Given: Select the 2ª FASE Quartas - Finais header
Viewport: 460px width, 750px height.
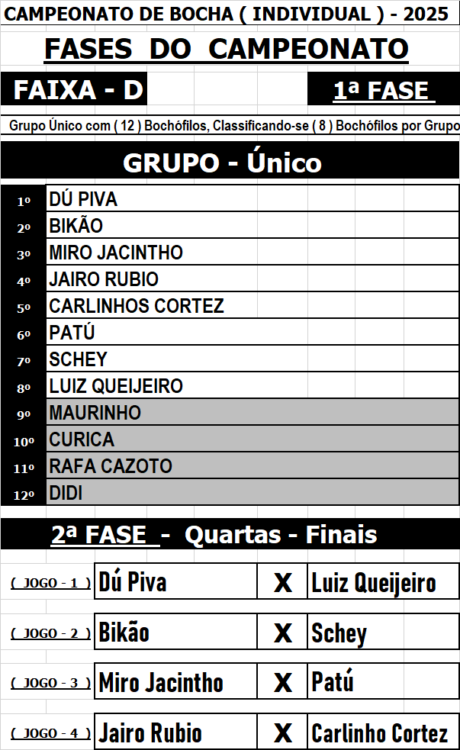Looking at the screenshot, I should pos(230,534).
